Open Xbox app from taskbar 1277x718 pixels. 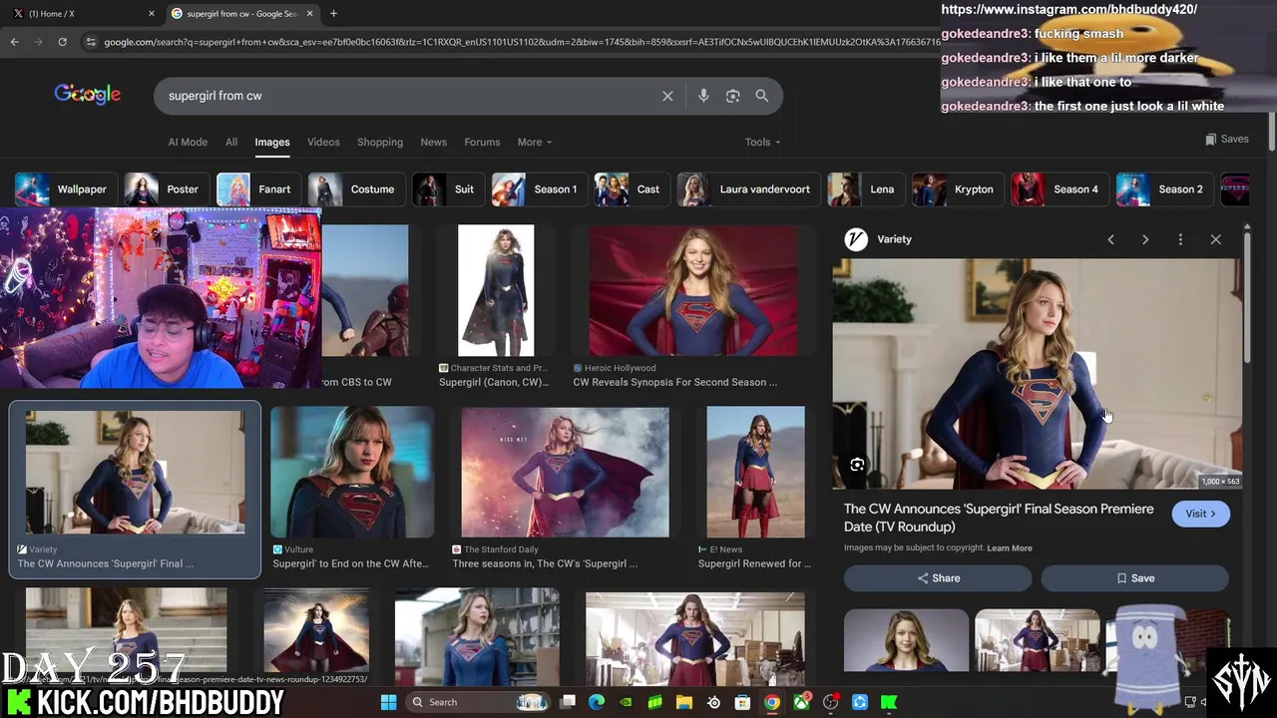[801, 702]
